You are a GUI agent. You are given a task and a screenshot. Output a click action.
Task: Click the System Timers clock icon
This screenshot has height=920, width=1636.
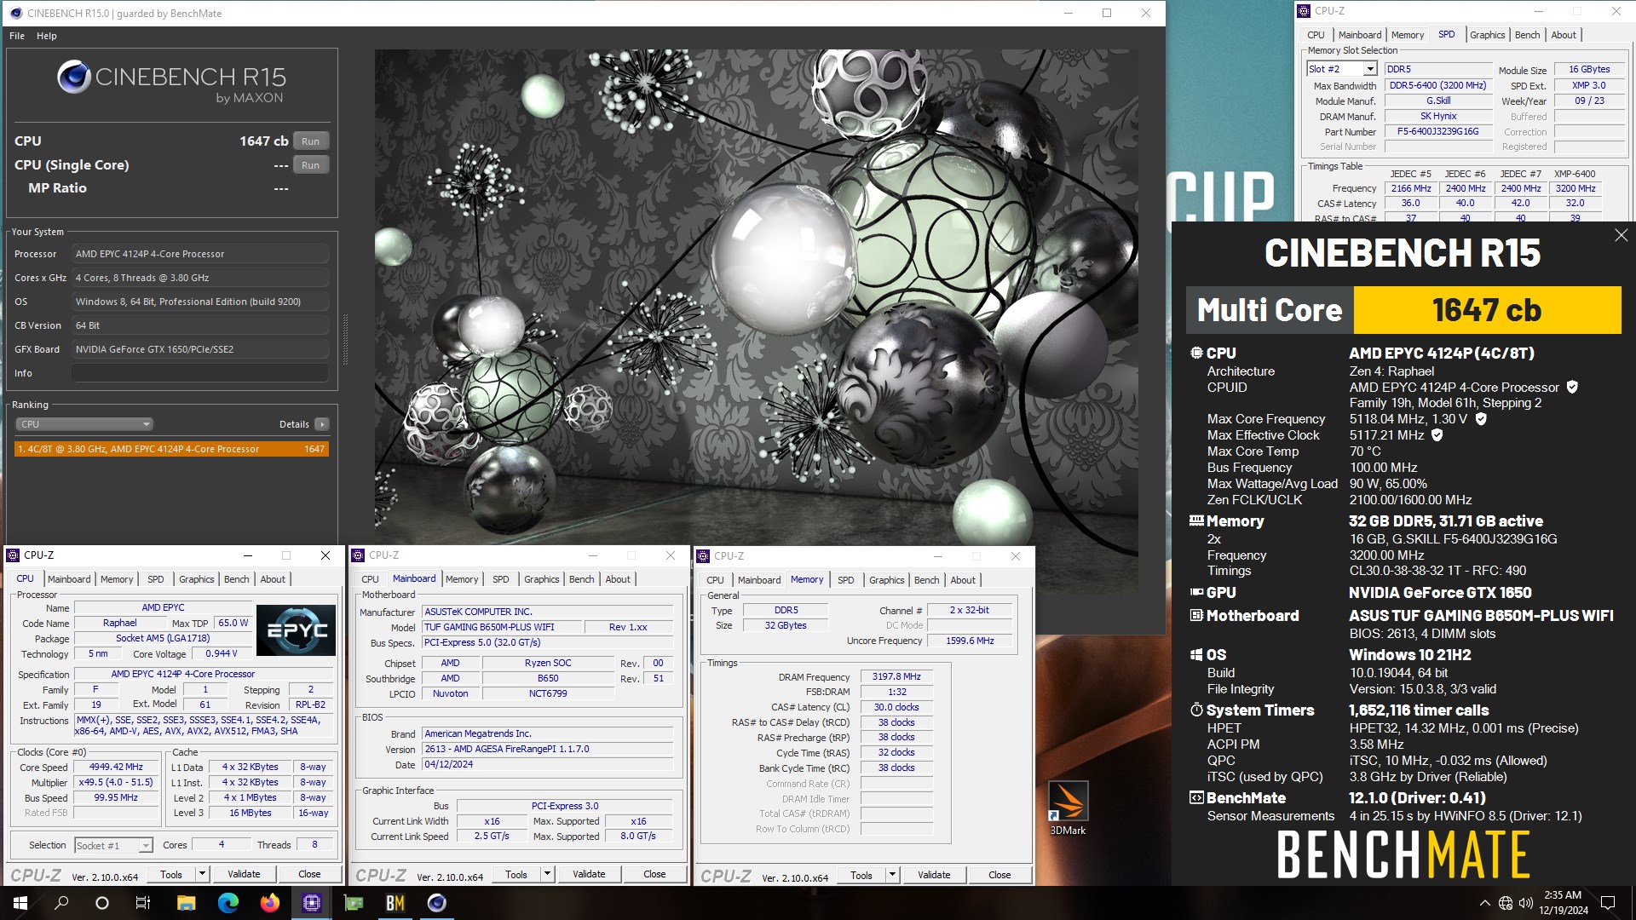point(1196,710)
